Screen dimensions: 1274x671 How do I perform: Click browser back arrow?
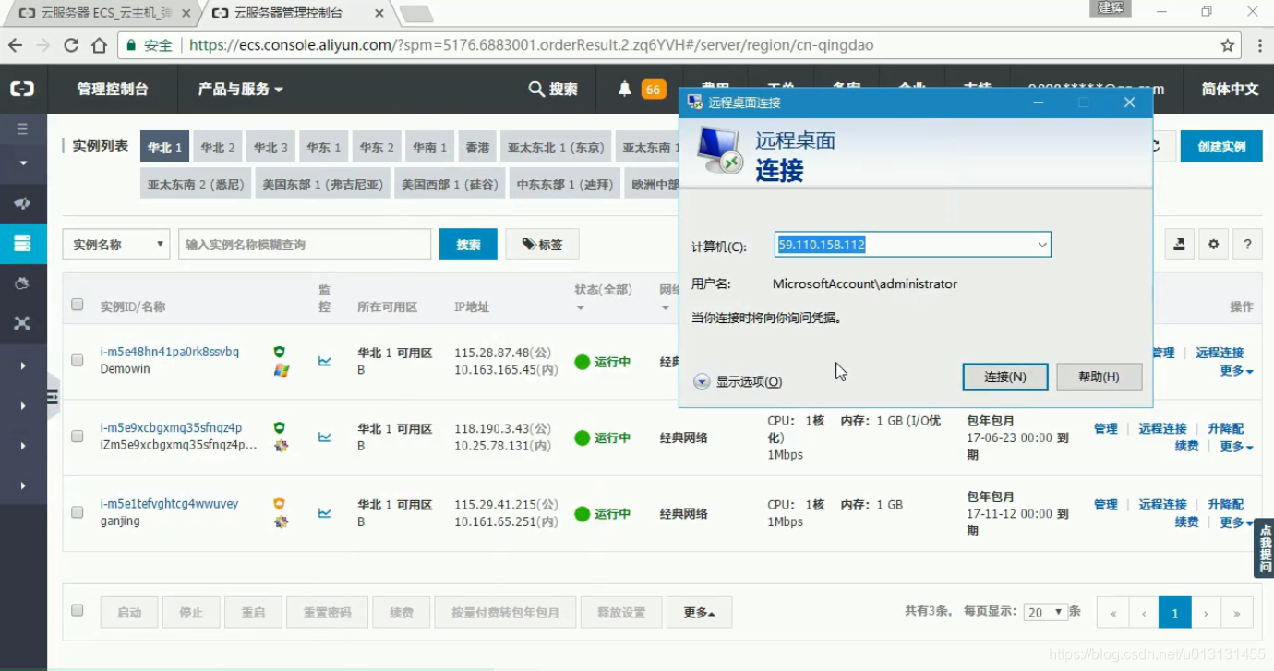point(15,45)
